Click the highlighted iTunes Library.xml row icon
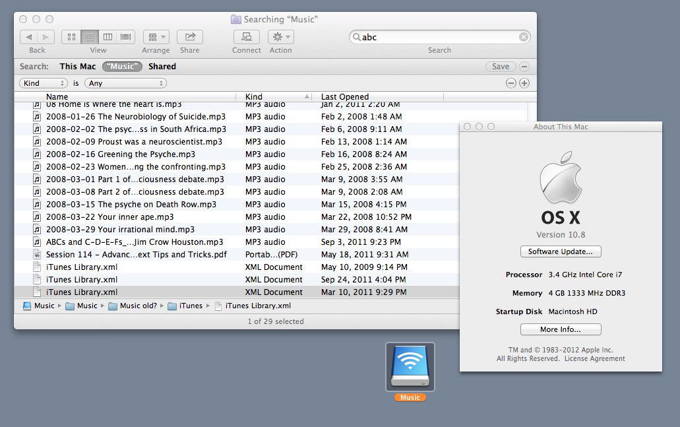Screen dimensions: 680x427 (x=38, y=292)
